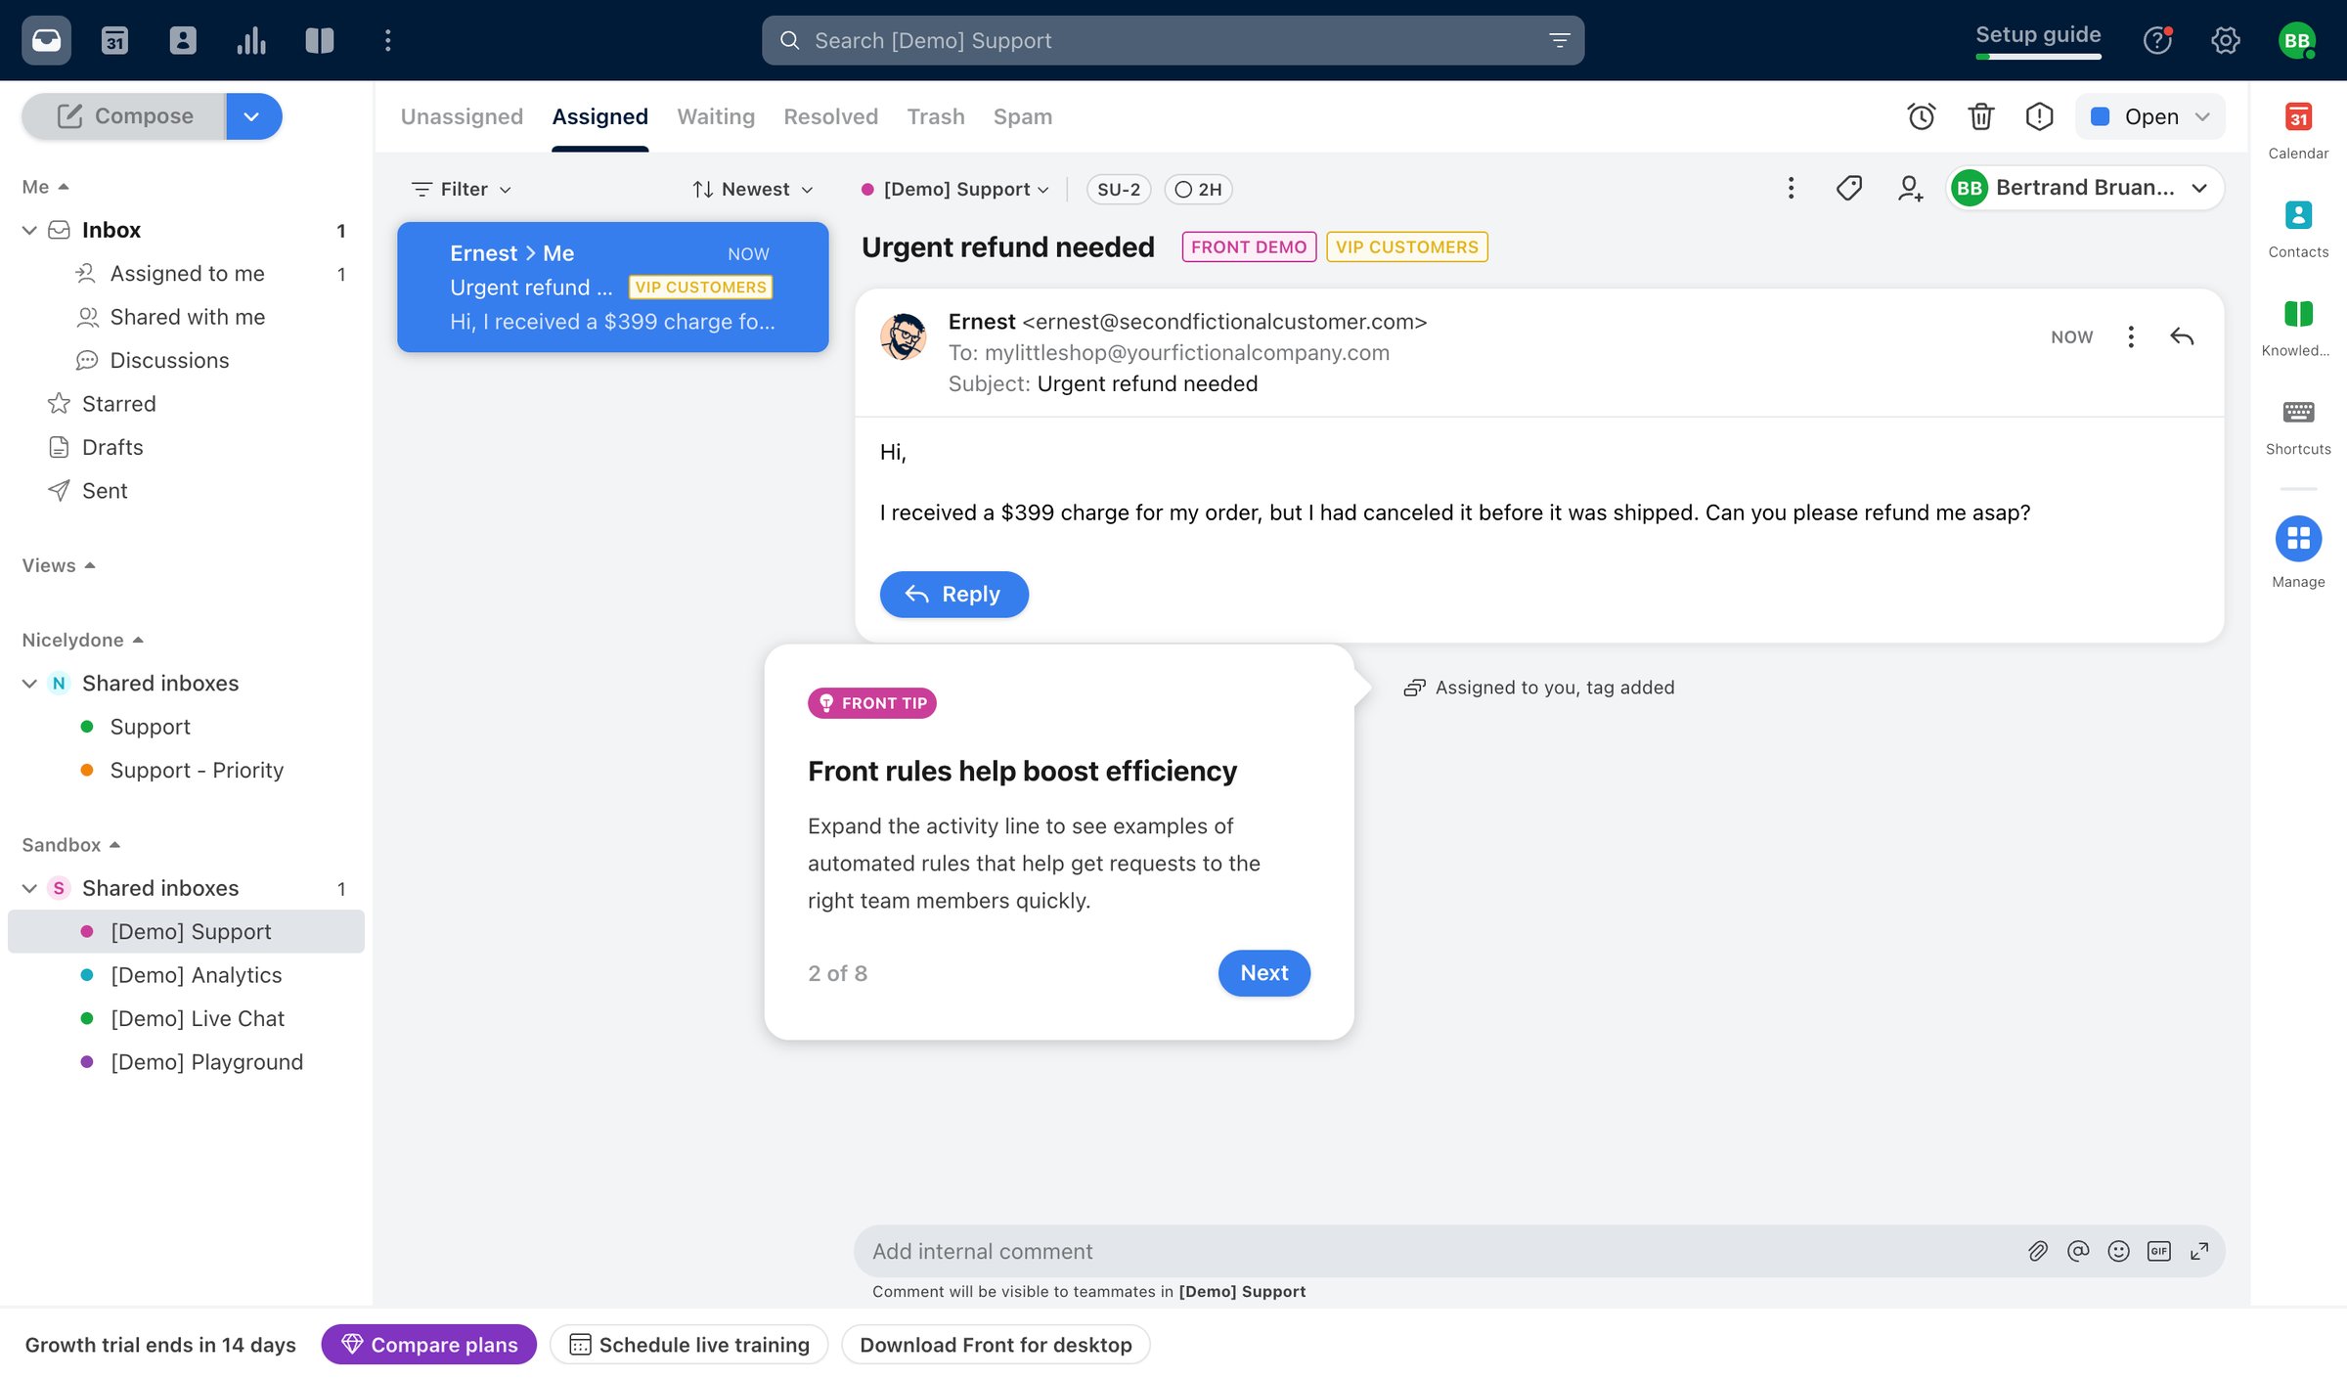Image resolution: width=2347 pixels, height=1380 pixels.
Task: Mark conversation as spam with the alert icon
Action: (2039, 116)
